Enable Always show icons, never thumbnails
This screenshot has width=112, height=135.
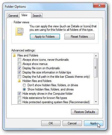tap(19, 60)
